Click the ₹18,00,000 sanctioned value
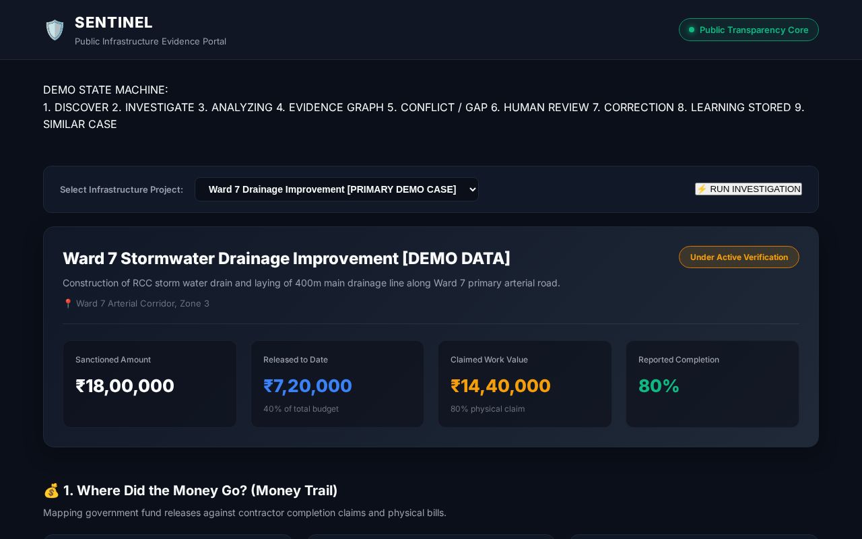This screenshot has width=862, height=539. 125,386
